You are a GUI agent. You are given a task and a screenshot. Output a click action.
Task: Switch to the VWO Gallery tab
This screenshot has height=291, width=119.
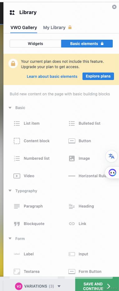click(x=24, y=28)
